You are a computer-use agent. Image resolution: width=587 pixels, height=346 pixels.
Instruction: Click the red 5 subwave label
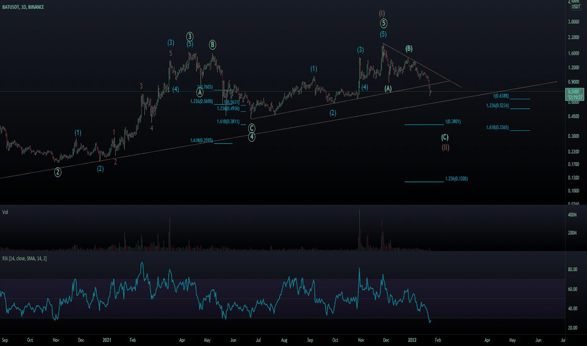(171, 53)
